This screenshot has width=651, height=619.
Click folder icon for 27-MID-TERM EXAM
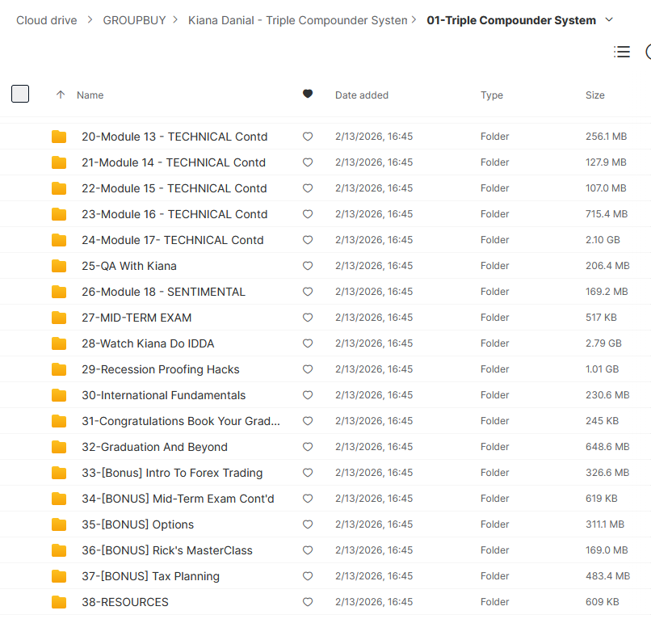coord(59,318)
